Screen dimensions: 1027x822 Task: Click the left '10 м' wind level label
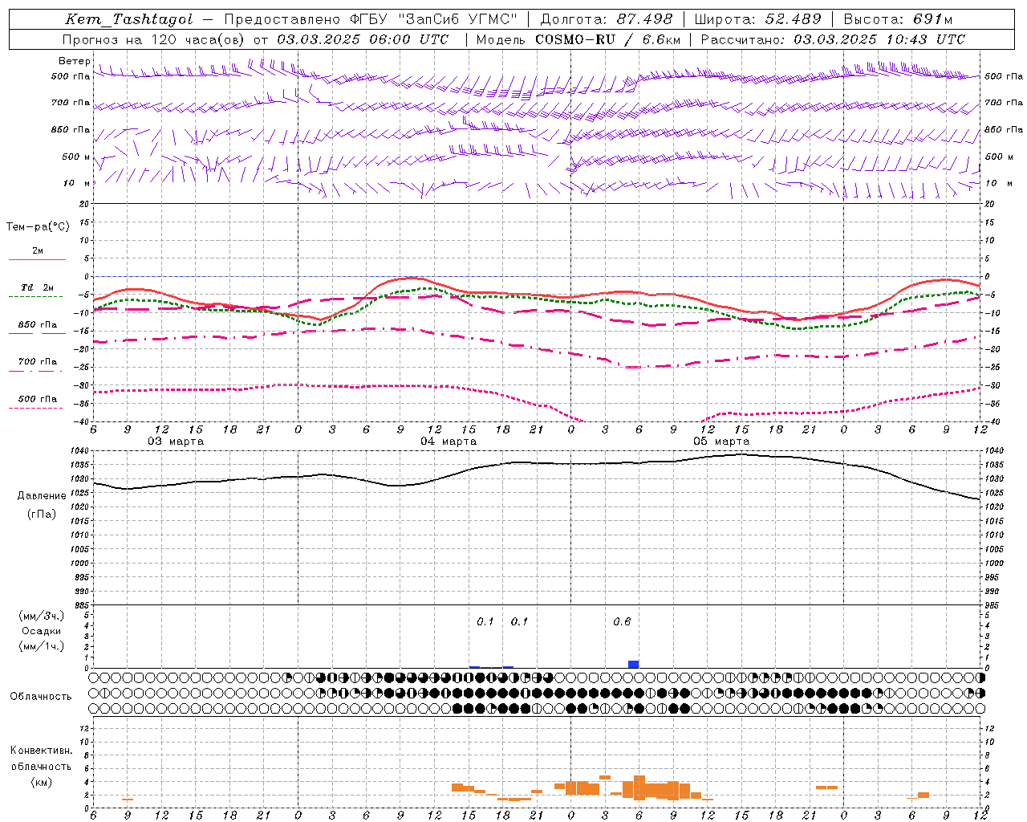click(x=76, y=183)
